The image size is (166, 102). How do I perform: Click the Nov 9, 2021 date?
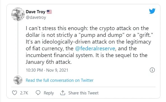(x=57, y=70)
